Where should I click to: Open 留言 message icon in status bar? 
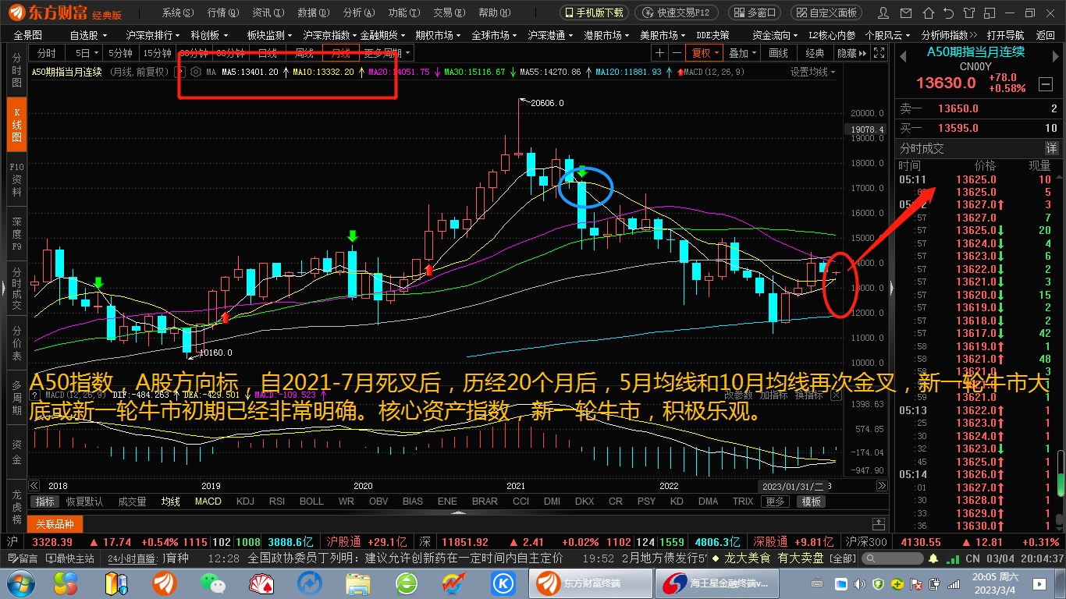[22, 558]
